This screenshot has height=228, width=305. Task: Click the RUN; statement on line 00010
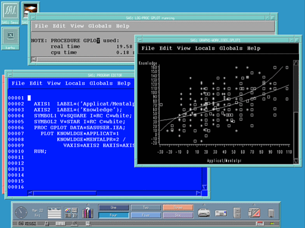pos(41,151)
